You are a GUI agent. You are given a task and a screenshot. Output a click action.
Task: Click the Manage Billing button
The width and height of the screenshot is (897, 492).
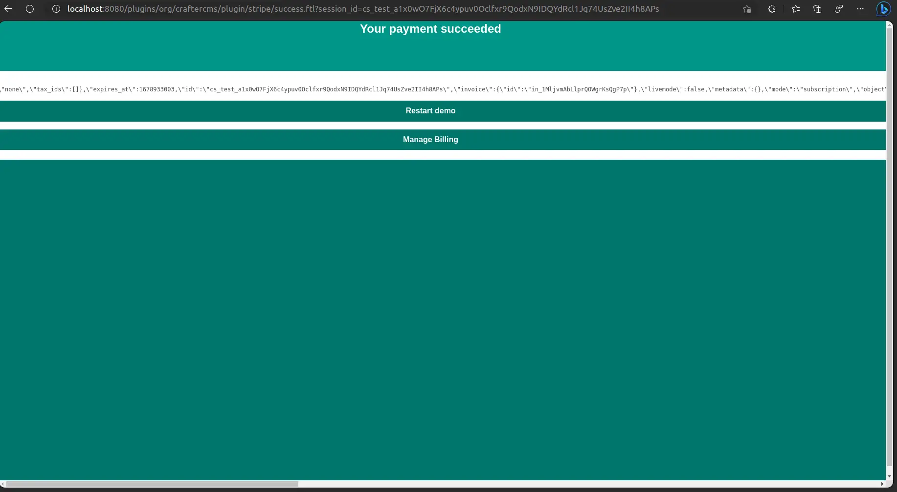430,140
